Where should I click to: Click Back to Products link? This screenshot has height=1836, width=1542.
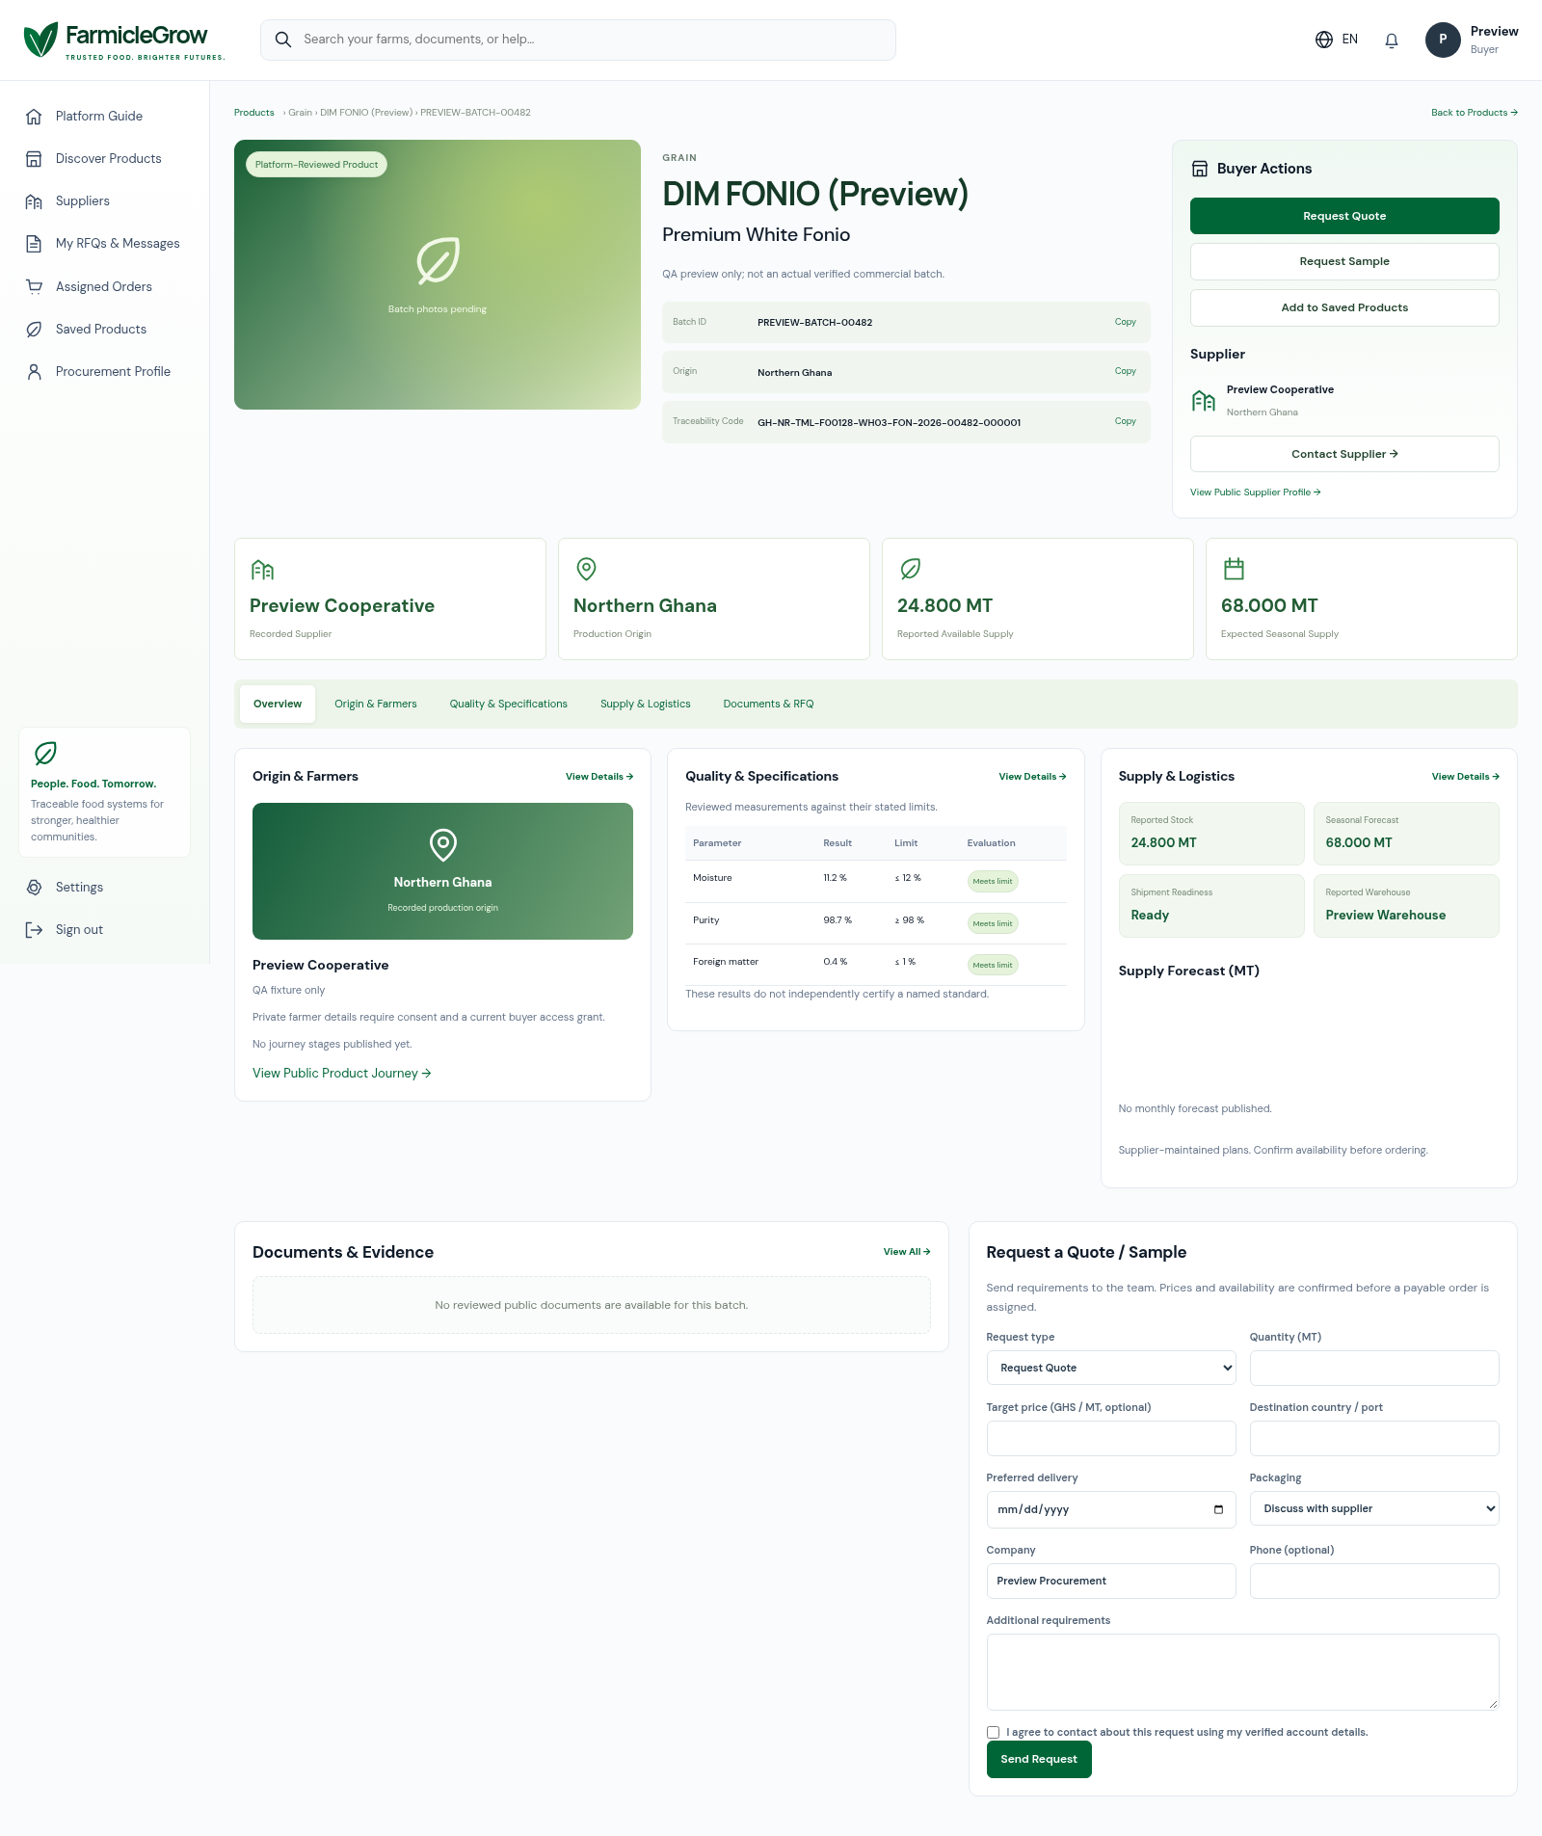click(x=1475, y=113)
